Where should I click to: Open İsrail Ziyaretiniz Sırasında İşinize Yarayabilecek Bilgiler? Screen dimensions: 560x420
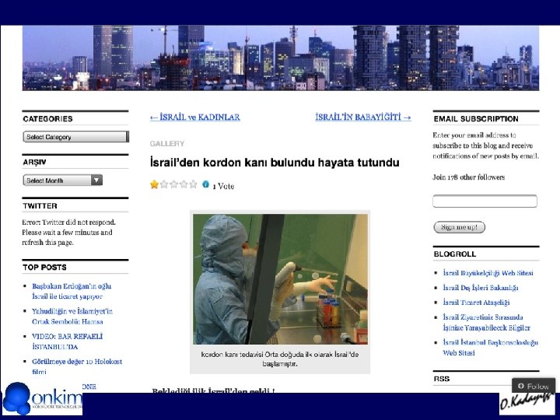pos(486,322)
